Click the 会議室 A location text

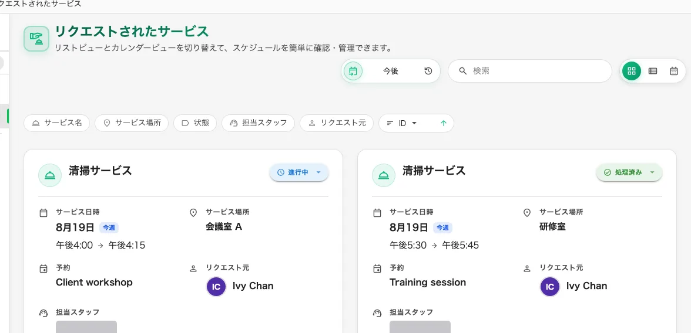224,226
